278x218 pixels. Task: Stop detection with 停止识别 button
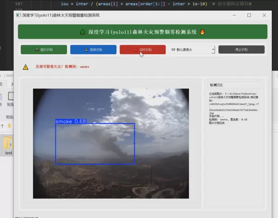coord(241,50)
